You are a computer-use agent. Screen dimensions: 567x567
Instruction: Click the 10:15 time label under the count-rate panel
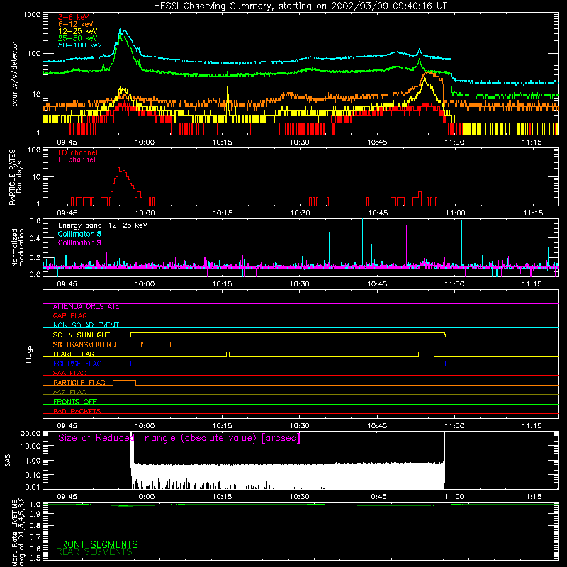(x=222, y=142)
